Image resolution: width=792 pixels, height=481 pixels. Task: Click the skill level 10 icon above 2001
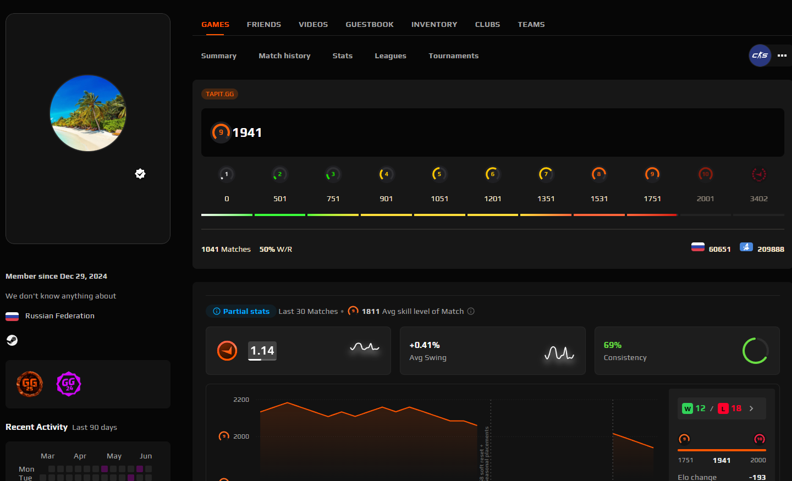[x=706, y=174]
